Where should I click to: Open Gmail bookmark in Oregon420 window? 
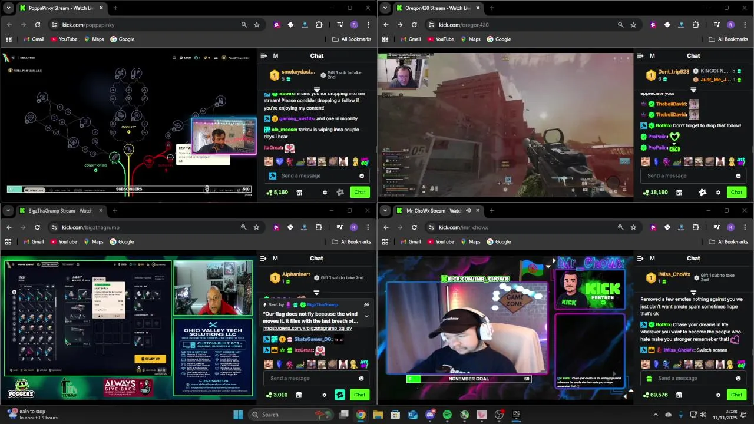(409, 39)
